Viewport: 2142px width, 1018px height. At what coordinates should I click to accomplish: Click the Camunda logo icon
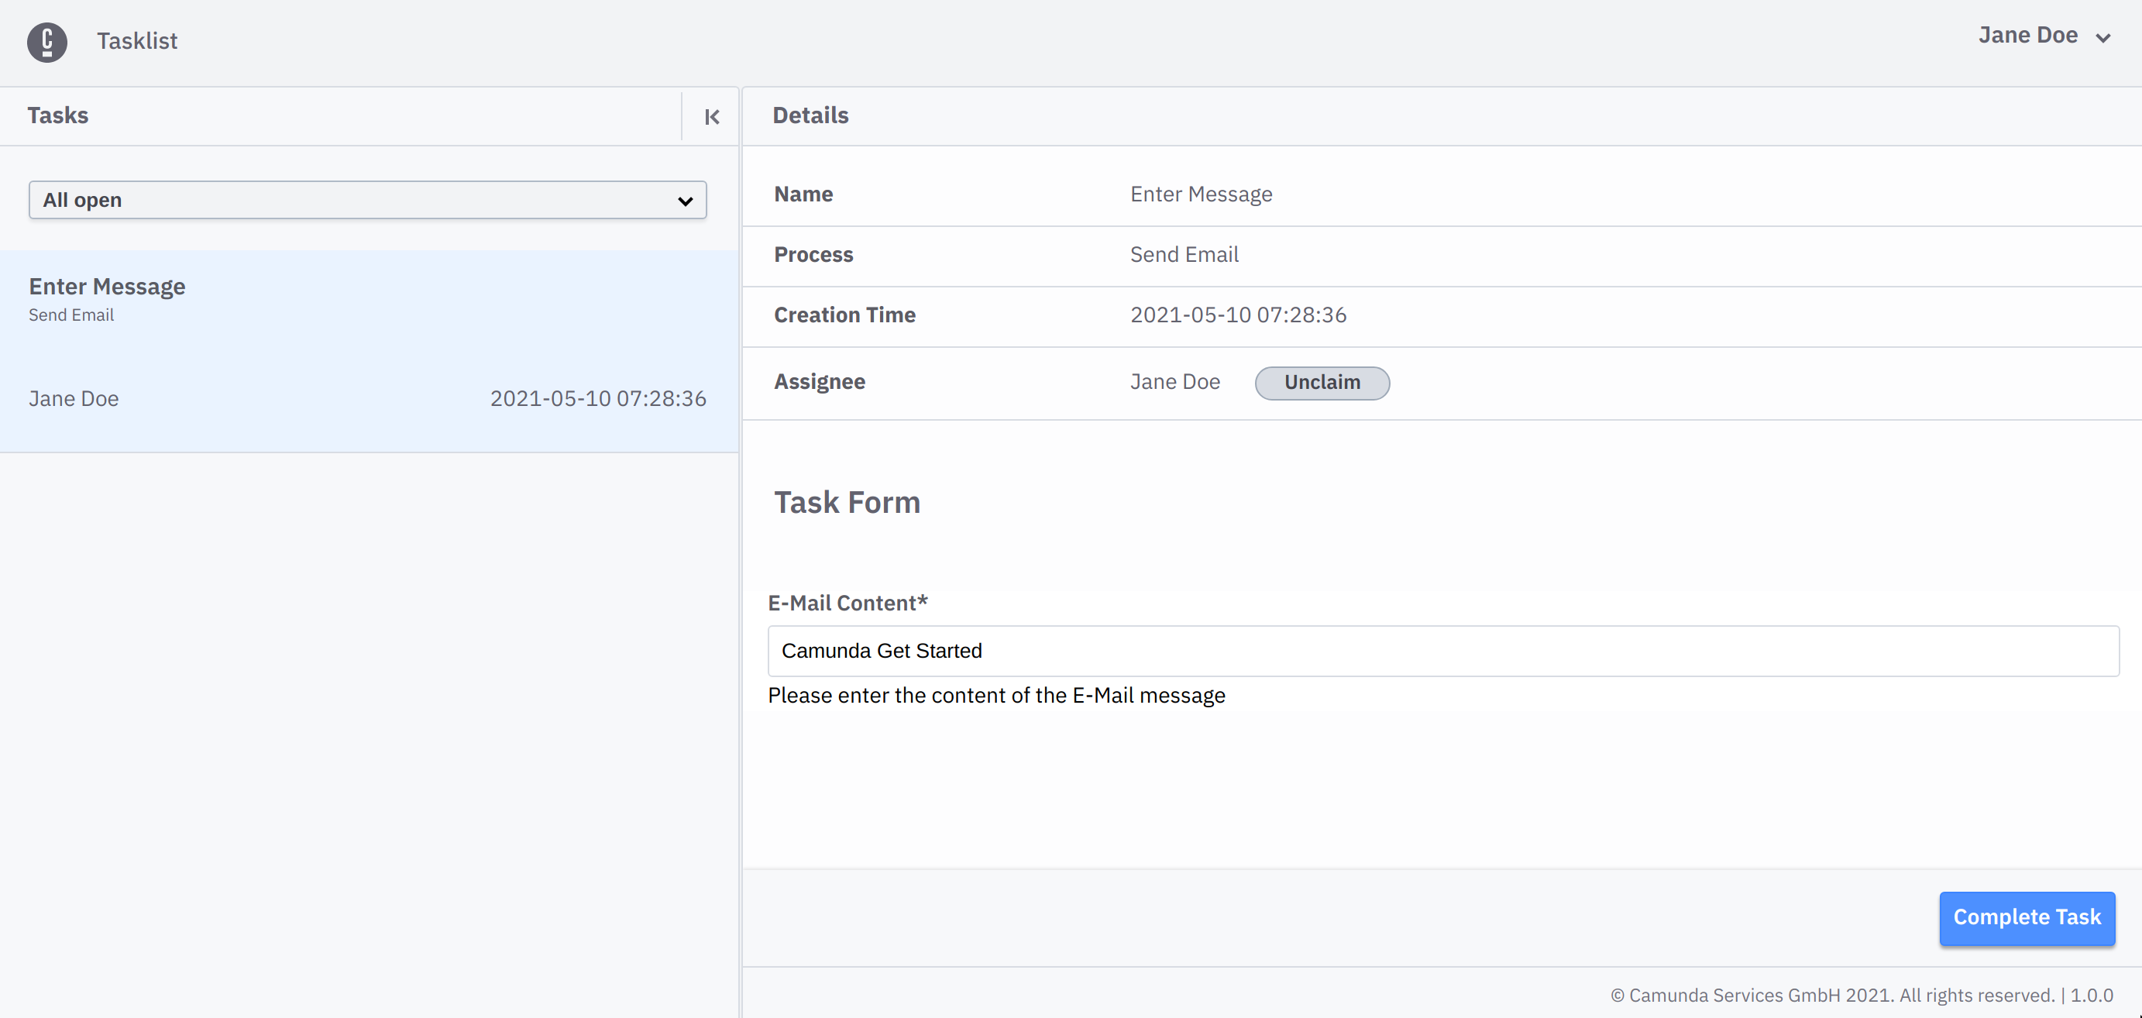pos(46,42)
